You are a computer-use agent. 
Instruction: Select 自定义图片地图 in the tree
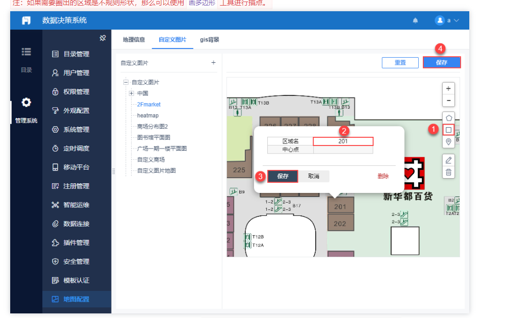[156, 170]
